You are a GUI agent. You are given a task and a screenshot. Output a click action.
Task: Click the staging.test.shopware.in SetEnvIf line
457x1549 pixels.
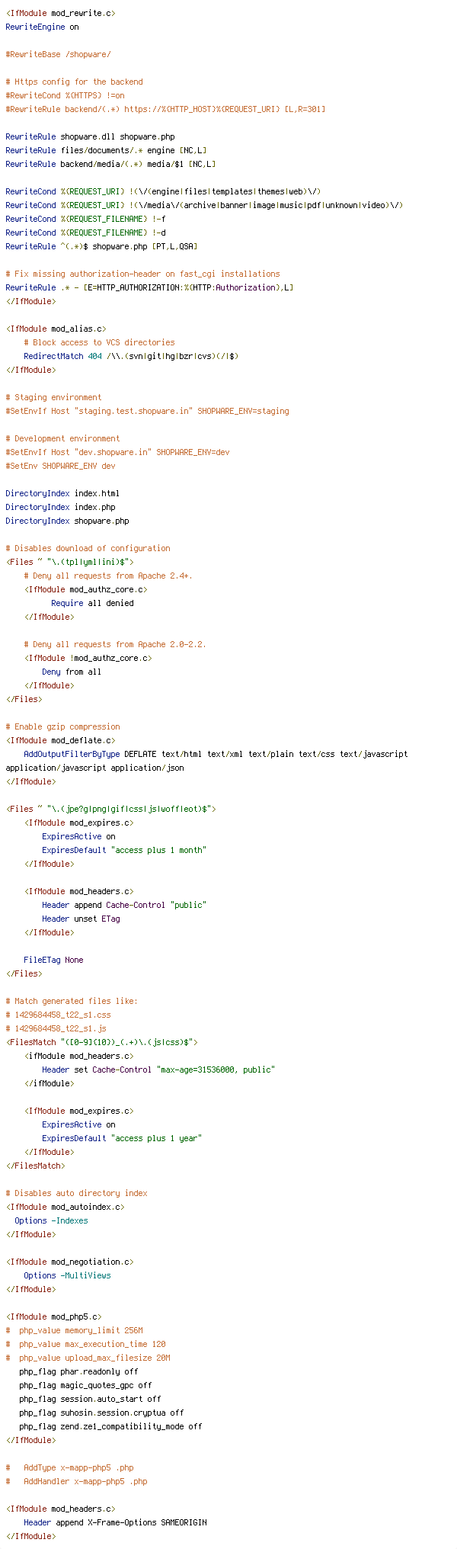click(147, 411)
